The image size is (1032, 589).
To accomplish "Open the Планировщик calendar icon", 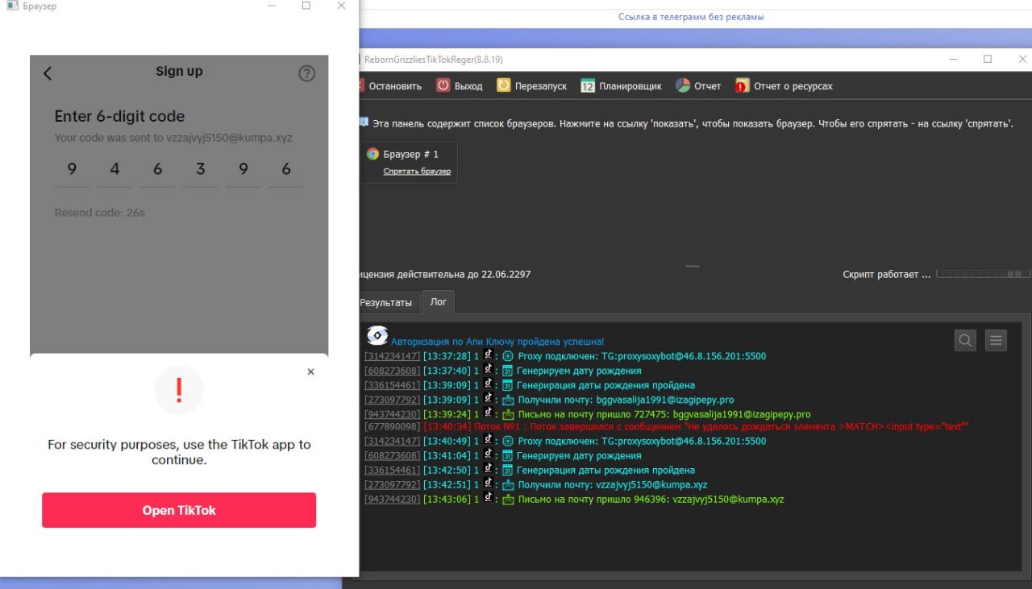I will pos(588,85).
